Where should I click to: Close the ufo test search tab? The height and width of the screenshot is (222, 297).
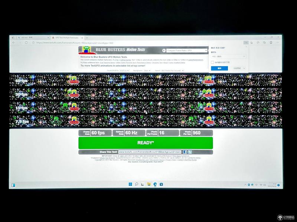click(x=48, y=38)
